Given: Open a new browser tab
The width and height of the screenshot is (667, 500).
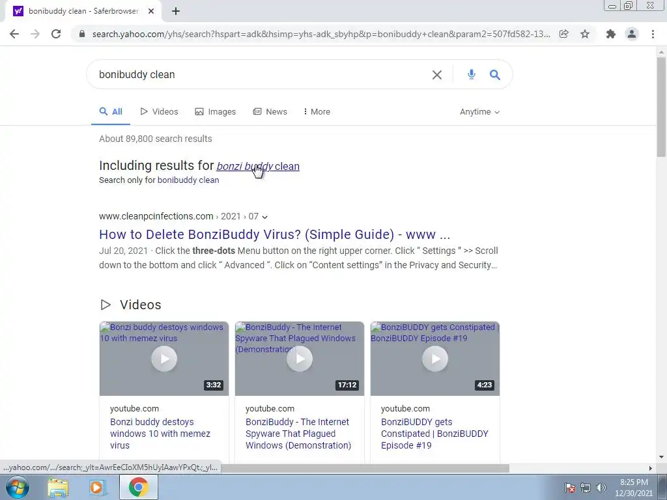Looking at the screenshot, I should click(x=176, y=11).
